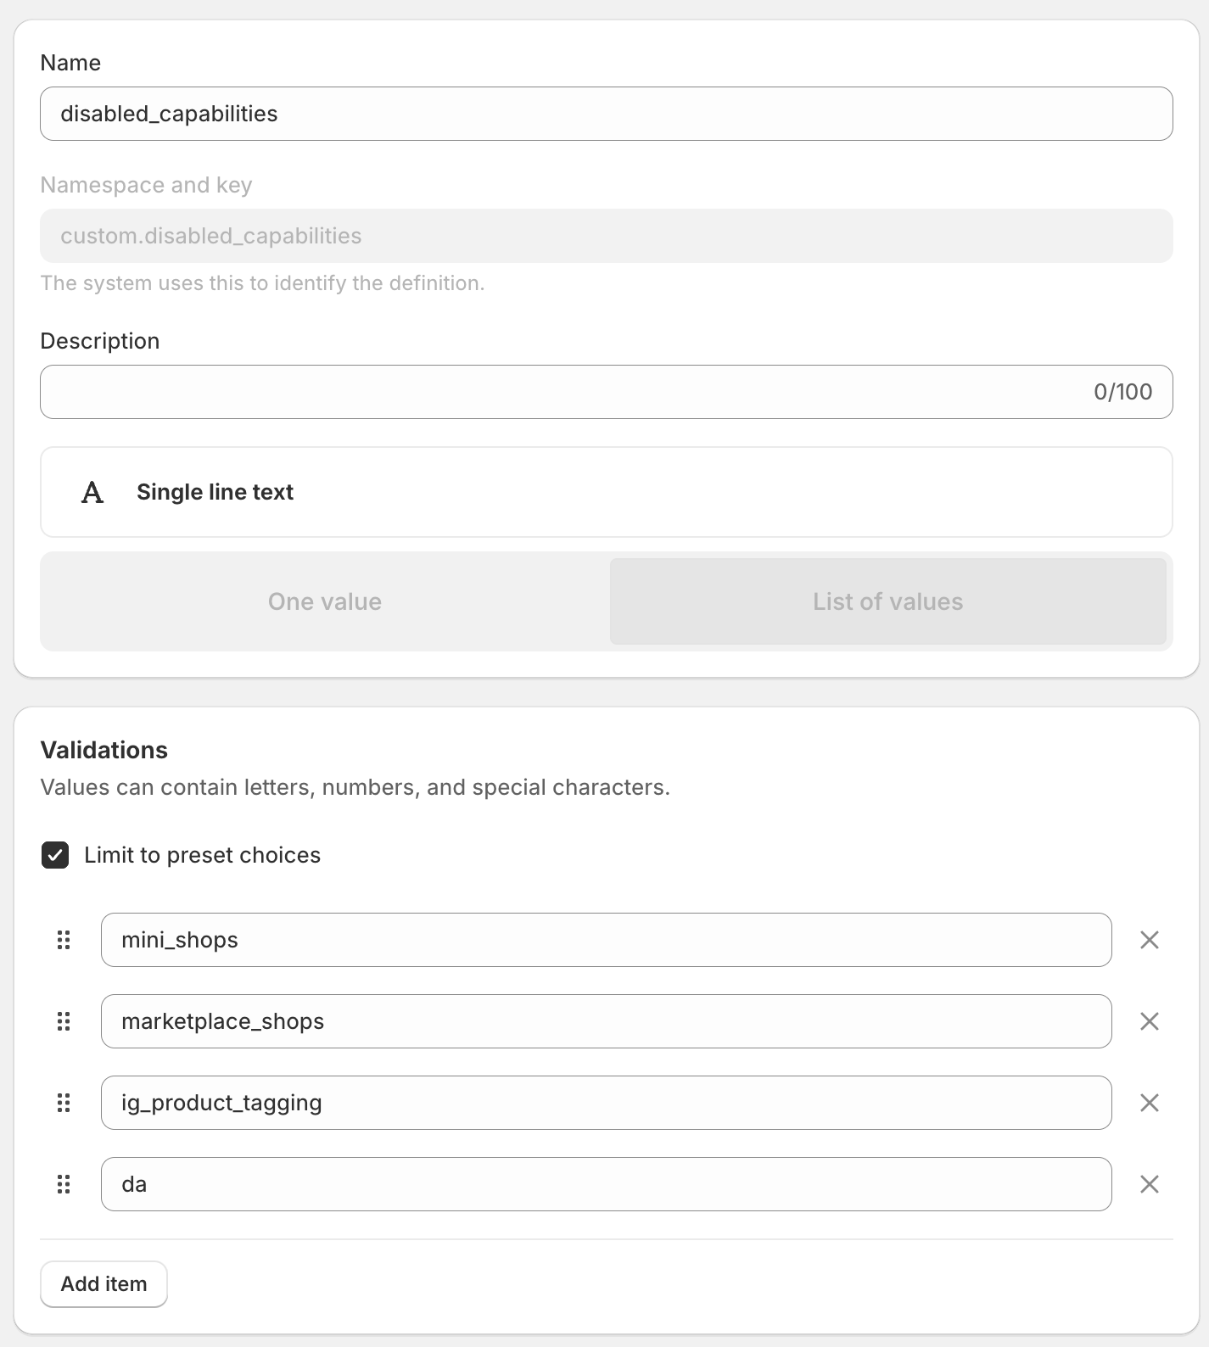Click the drag handle beside ig_product_tagging
This screenshot has width=1209, height=1347.
coord(64,1103)
